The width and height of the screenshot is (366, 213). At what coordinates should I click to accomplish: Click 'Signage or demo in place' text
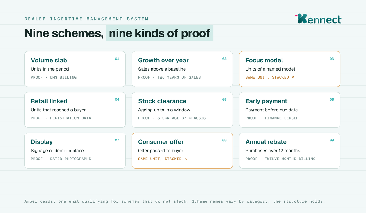57,151
